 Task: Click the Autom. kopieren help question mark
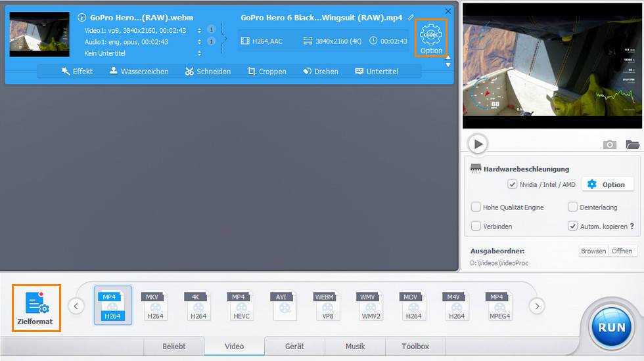[x=632, y=226]
